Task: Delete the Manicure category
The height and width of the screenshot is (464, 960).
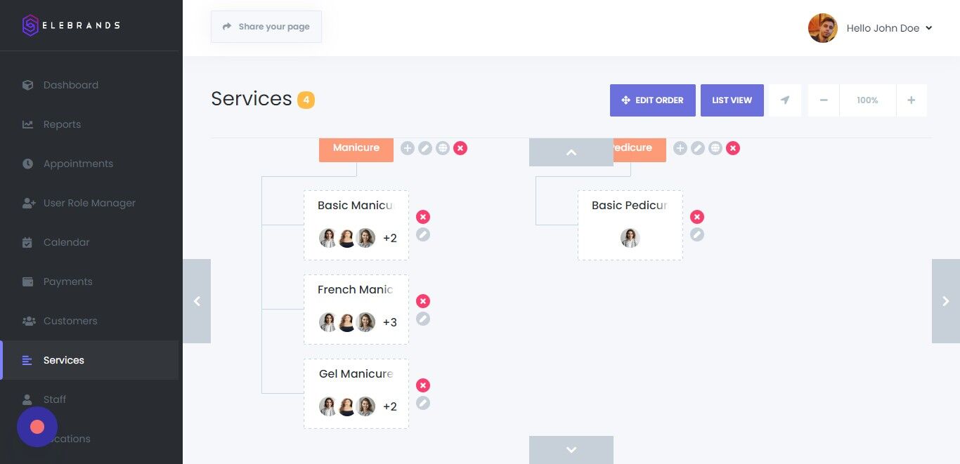Action: (x=460, y=148)
